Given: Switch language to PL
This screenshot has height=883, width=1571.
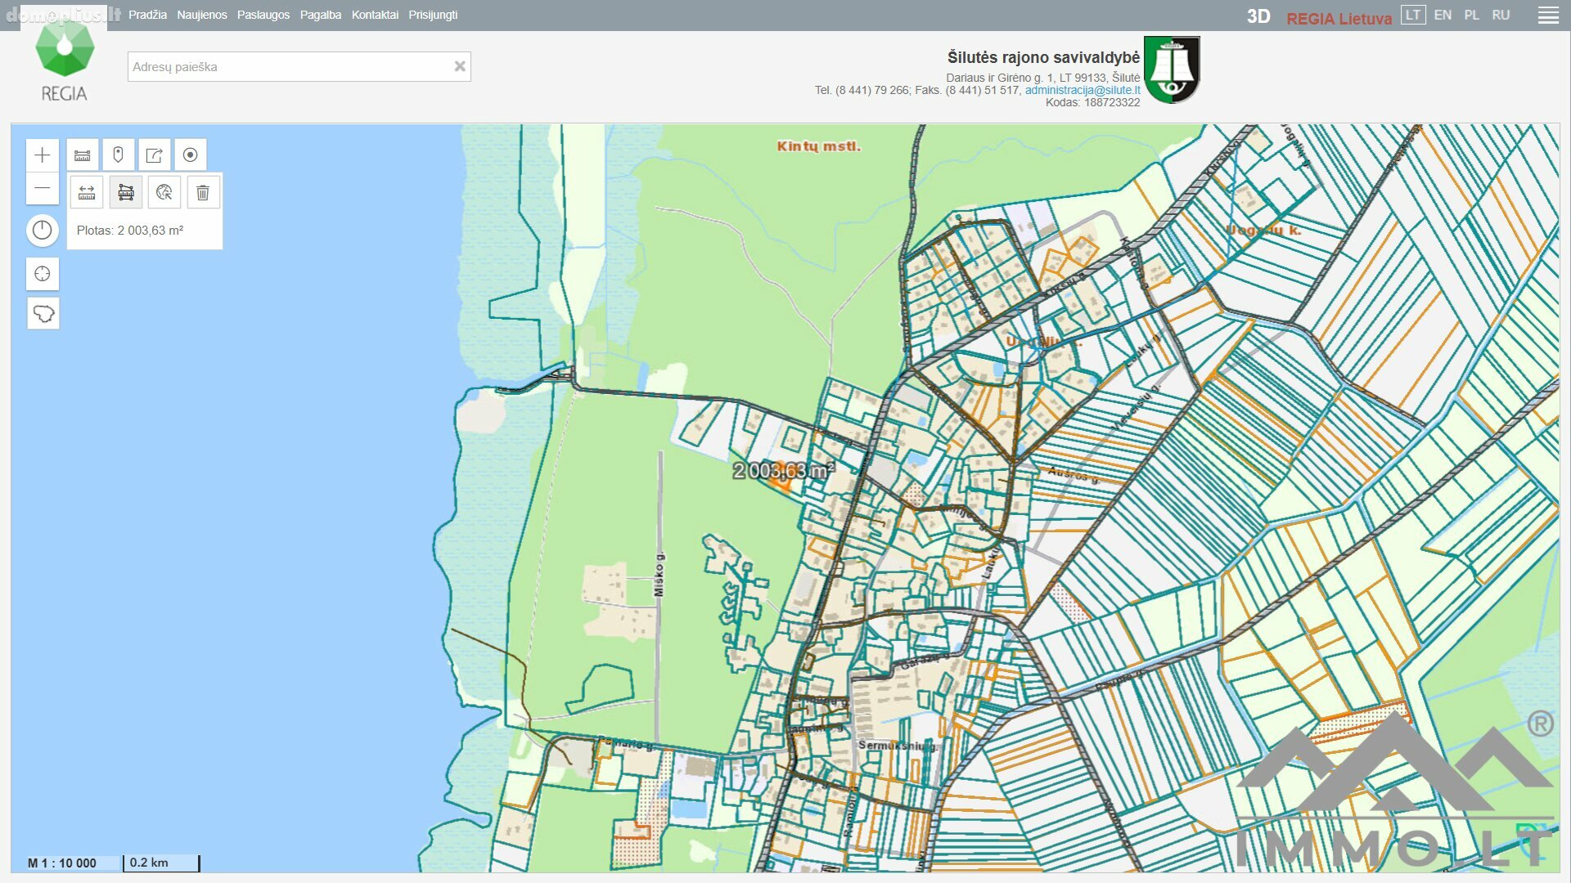Looking at the screenshot, I should click(1471, 15).
